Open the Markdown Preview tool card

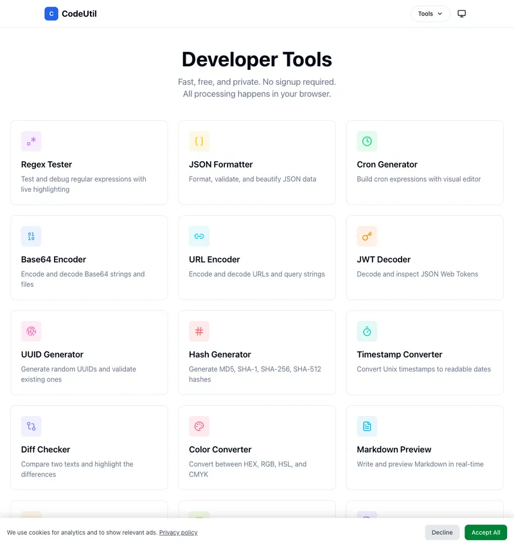(424, 448)
